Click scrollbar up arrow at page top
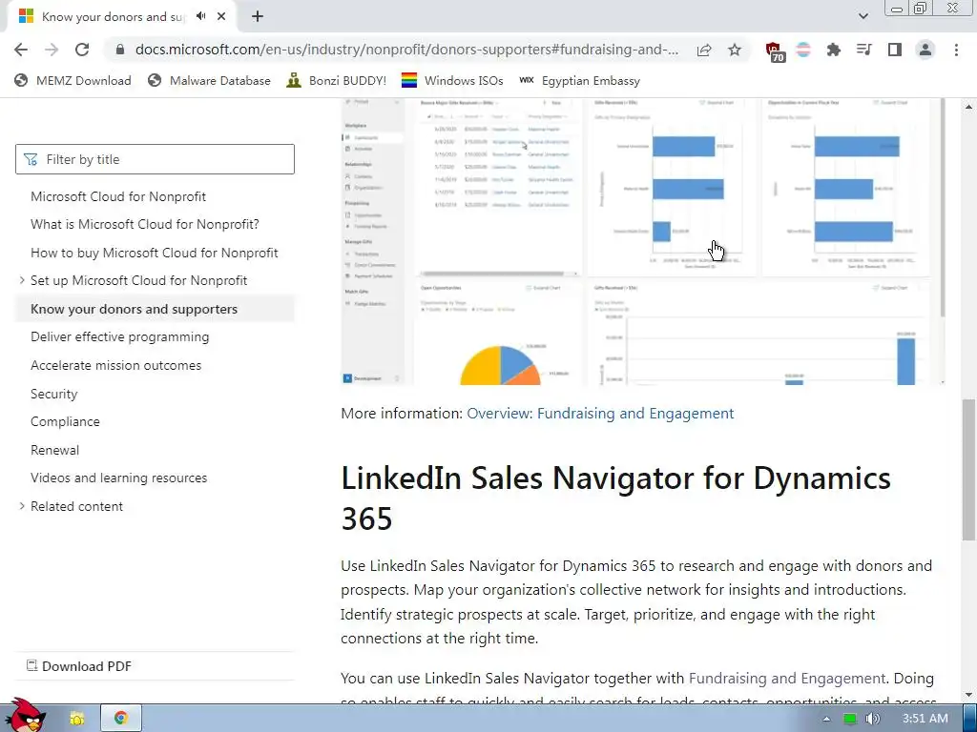Viewport: 977px width, 732px height. [968, 107]
